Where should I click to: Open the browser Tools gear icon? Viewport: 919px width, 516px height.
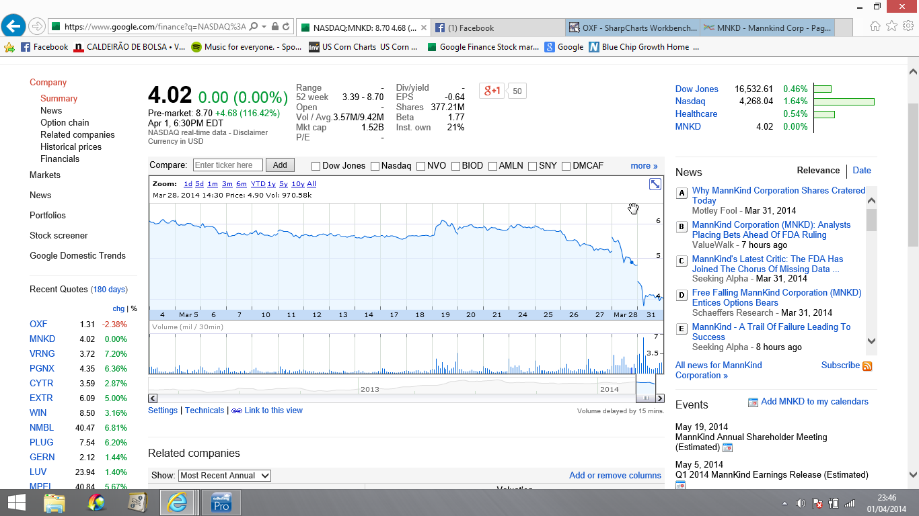[908, 26]
